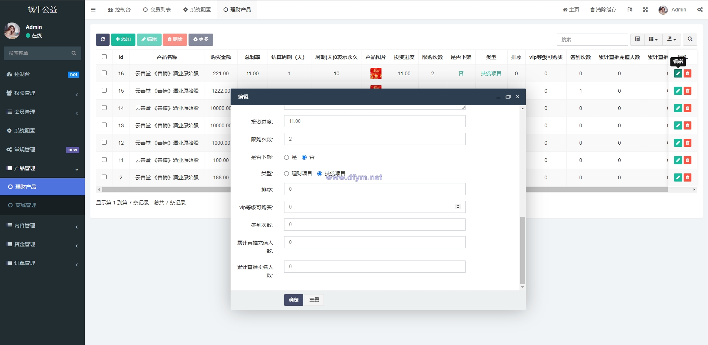Collapse 产品管理 sidebar menu

click(x=42, y=168)
